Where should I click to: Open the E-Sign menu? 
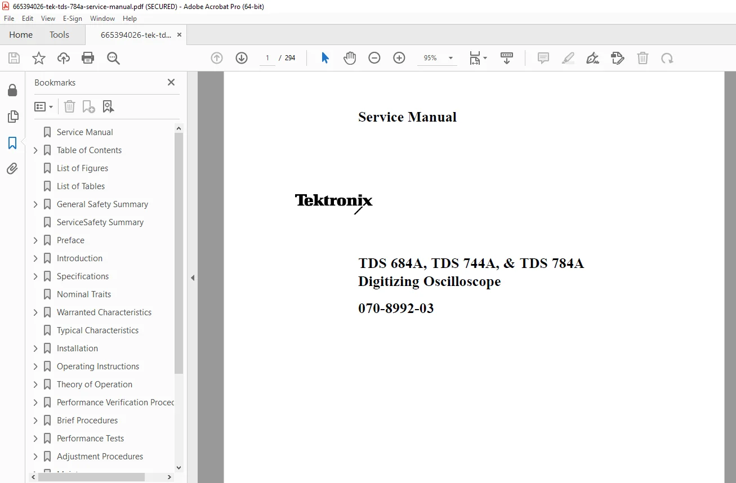[73, 19]
